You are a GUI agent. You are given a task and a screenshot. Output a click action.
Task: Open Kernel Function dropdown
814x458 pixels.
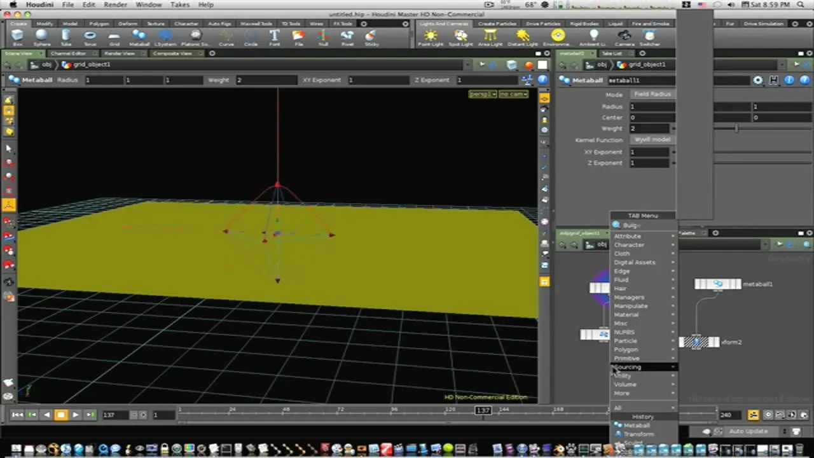point(652,140)
